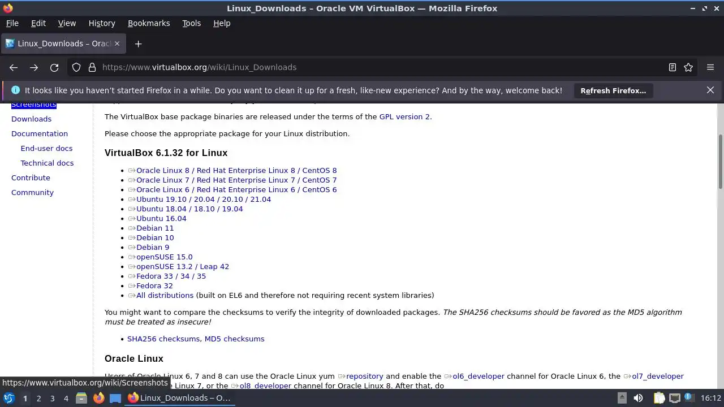Image resolution: width=724 pixels, height=407 pixels.
Task: Switch to virtual desktop 2
Action: (x=38, y=399)
